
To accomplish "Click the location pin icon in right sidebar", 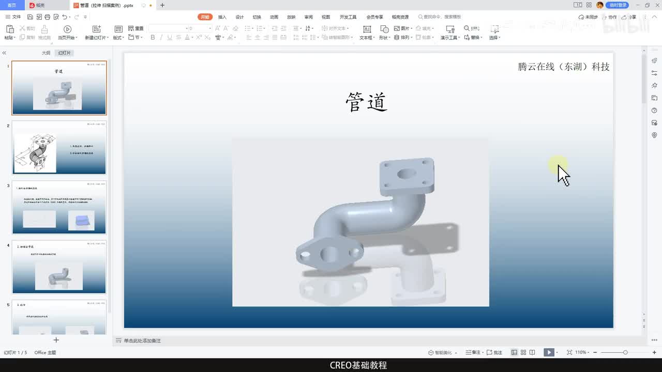I will tap(654, 135).
